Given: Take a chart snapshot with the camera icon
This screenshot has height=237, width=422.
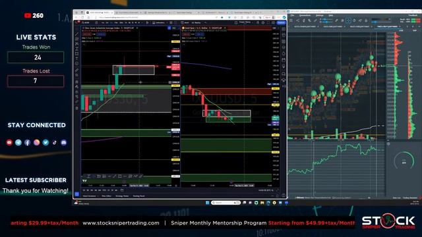Looking at the screenshot, I should [273, 22].
